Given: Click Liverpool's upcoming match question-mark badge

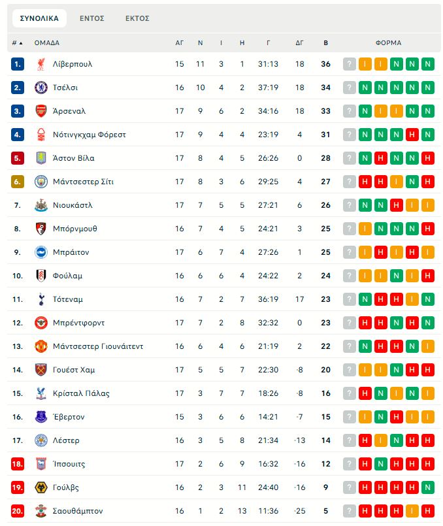Looking at the screenshot, I should coord(350,64).
